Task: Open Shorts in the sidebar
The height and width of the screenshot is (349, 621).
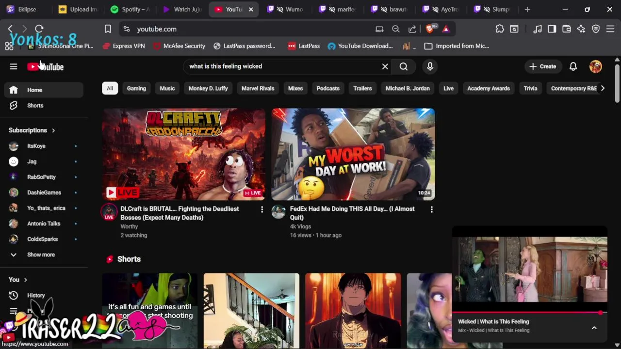Action: [44, 105]
